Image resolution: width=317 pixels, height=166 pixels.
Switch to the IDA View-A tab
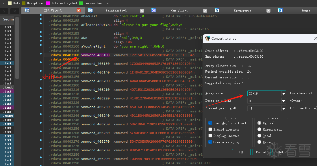point(53,10)
